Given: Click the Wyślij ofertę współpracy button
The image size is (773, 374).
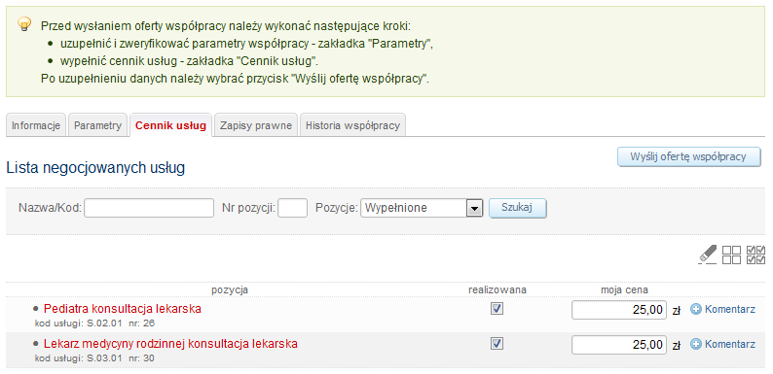Looking at the screenshot, I should tap(688, 157).
